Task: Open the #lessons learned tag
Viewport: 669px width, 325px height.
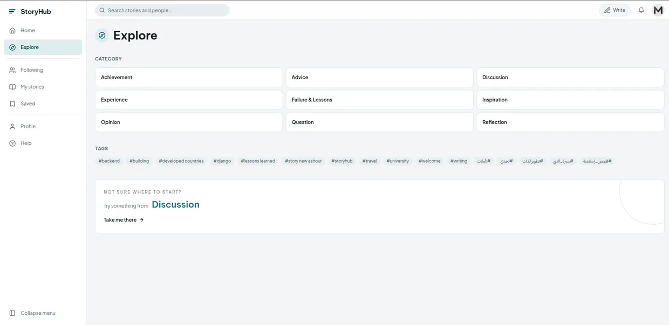Action: pyautogui.click(x=258, y=161)
